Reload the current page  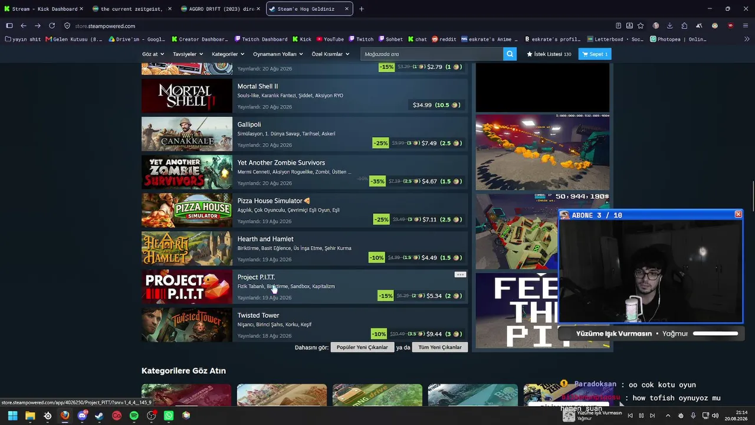tap(52, 26)
